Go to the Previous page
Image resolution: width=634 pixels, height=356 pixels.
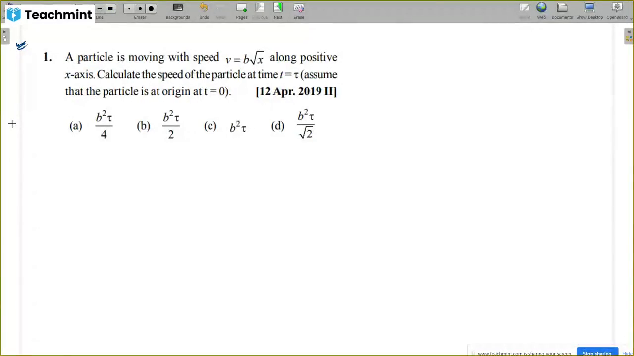coord(260,11)
